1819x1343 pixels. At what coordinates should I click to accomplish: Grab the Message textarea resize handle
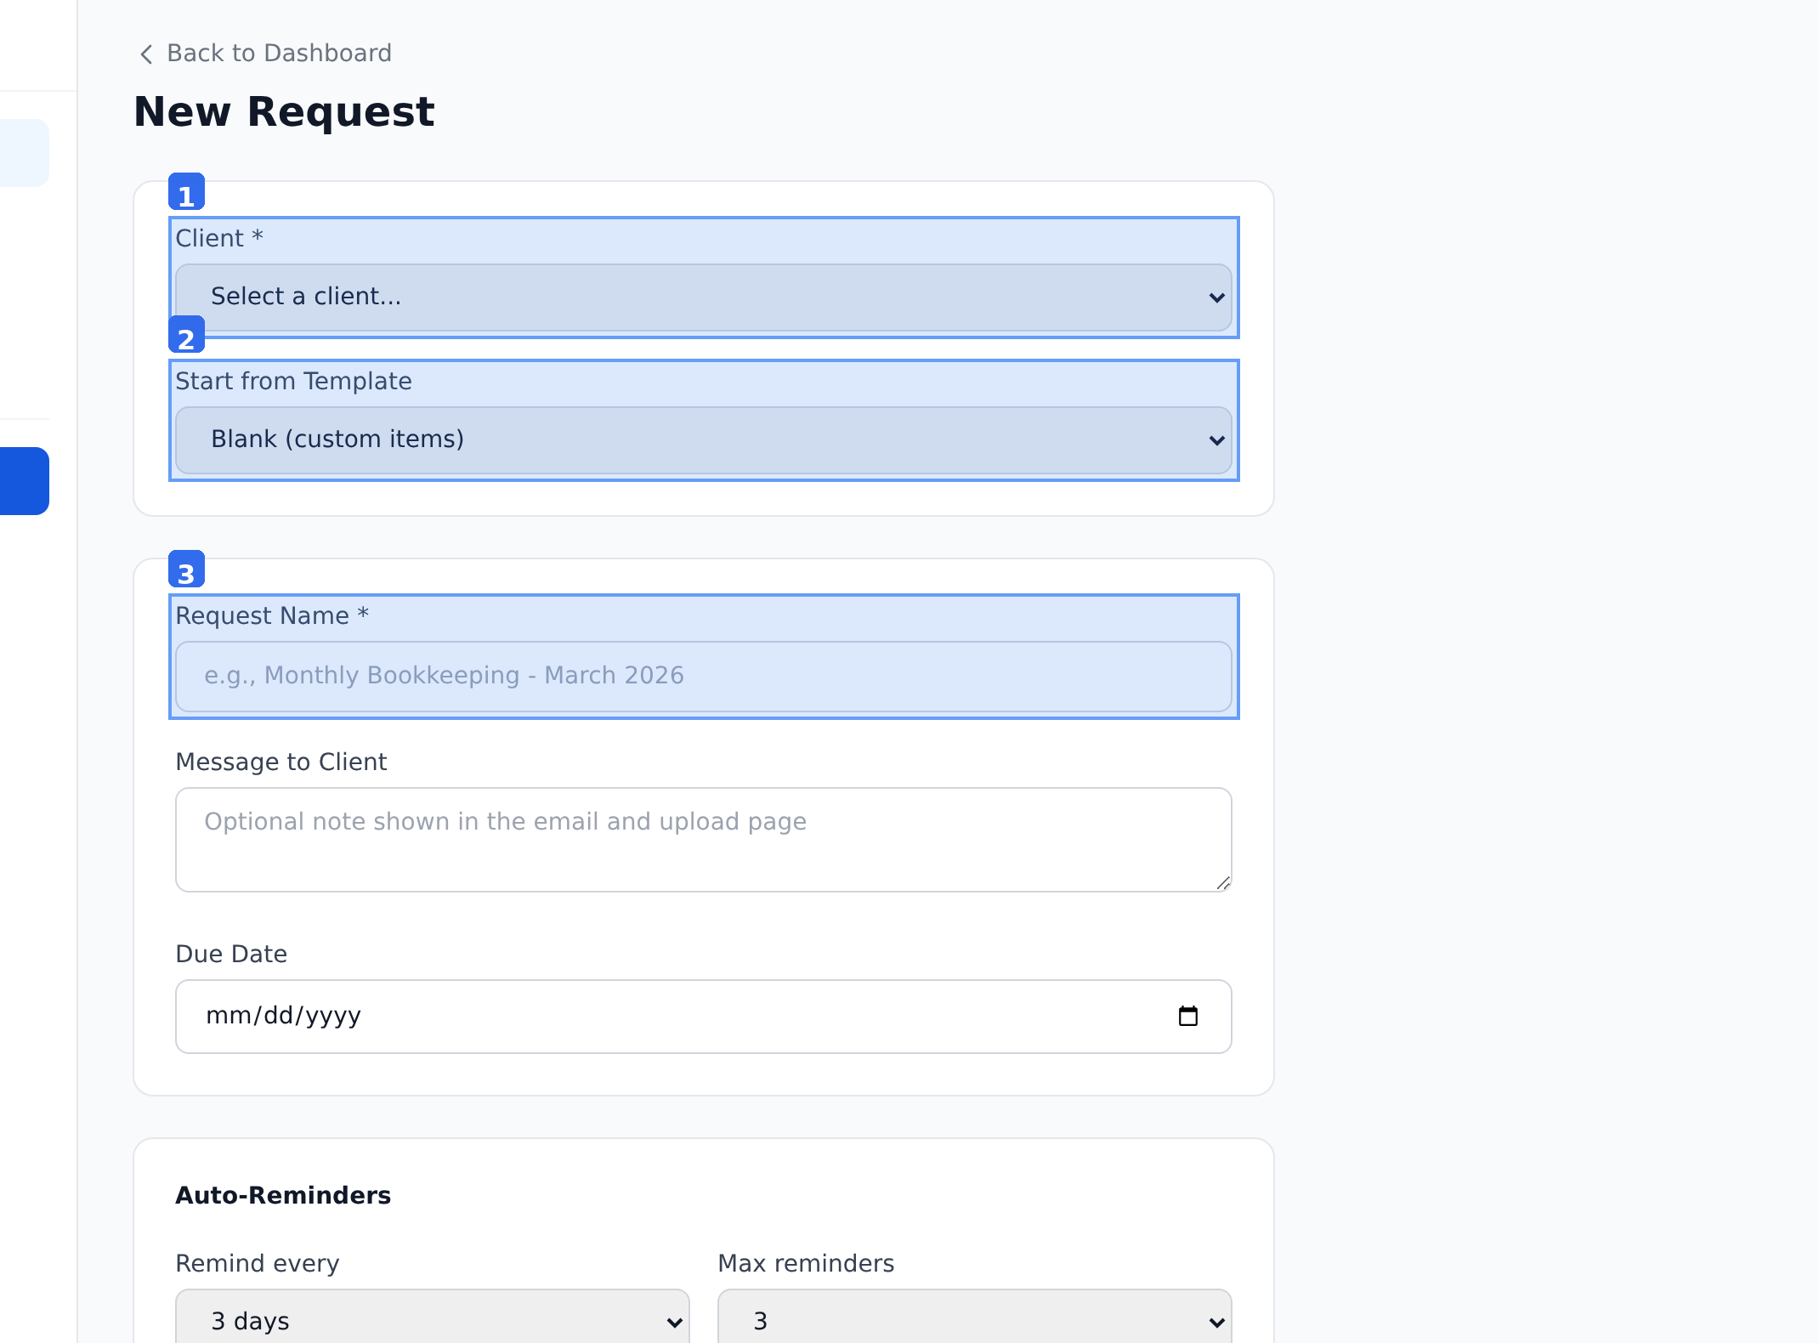[1223, 883]
